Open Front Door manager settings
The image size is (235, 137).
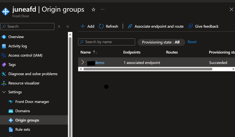(x=32, y=102)
